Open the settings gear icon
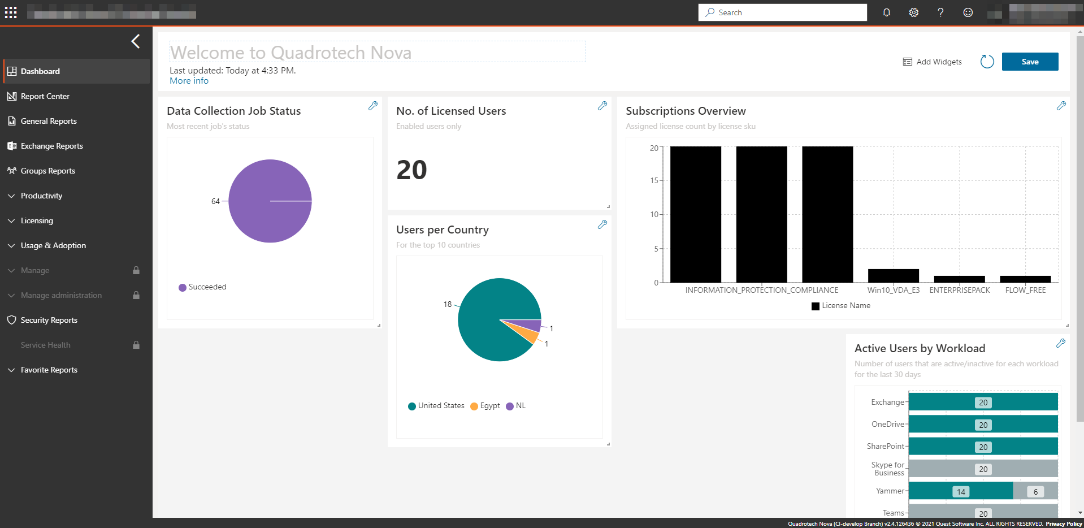Screen dimensions: 1084x528 [x=914, y=12]
